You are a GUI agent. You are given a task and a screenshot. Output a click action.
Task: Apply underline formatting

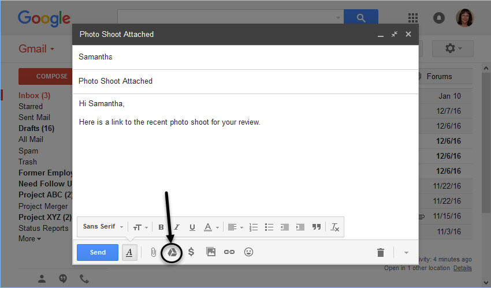point(192,227)
